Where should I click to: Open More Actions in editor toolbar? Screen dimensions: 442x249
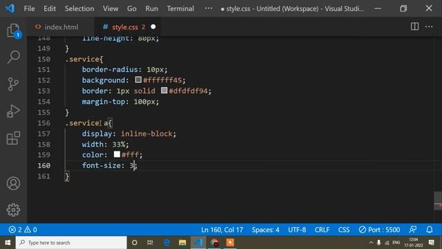click(x=429, y=27)
